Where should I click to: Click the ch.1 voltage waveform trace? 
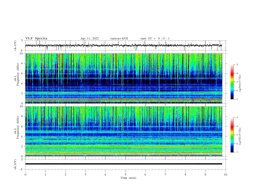pyautogui.click(x=123, y=45)
